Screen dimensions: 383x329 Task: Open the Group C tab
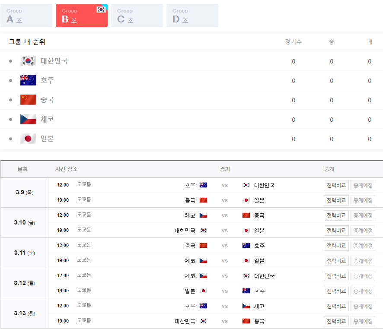(137, 16)
